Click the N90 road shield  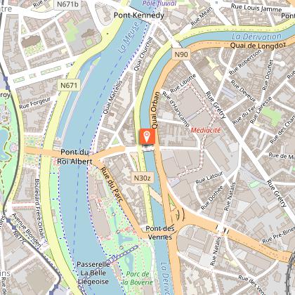click(181, 55)
